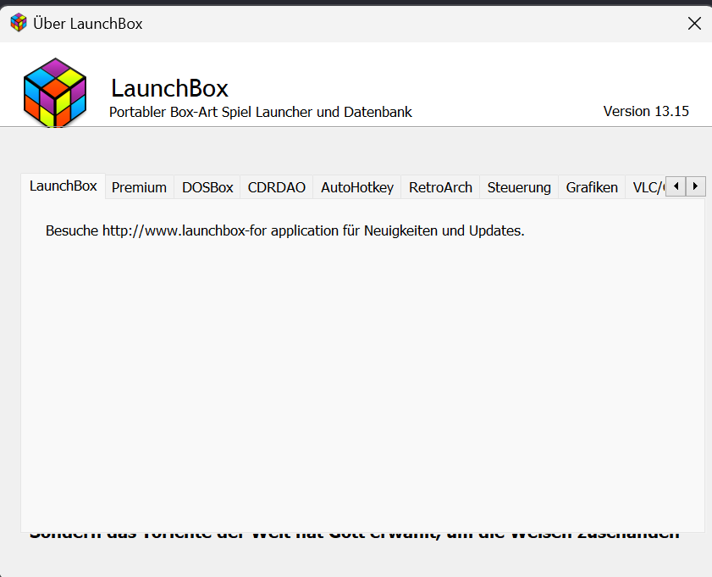Switch to the LaunchBox tab
Screen dimensions: 712x577
(63, 186)
